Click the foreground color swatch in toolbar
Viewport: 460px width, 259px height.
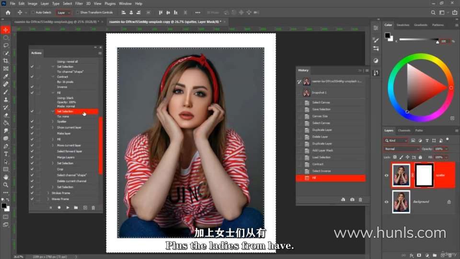4,205
